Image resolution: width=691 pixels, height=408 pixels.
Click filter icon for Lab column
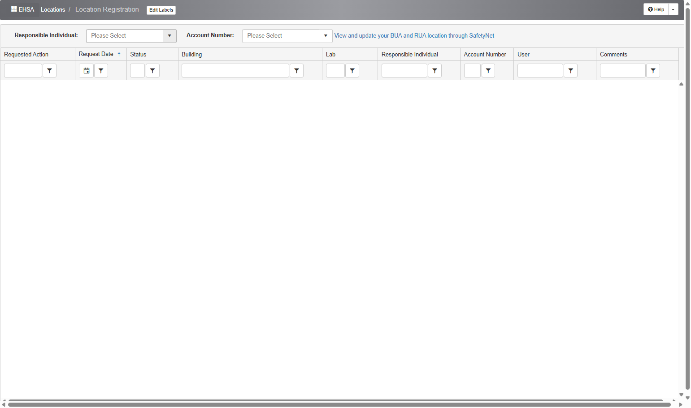(352, 71)
